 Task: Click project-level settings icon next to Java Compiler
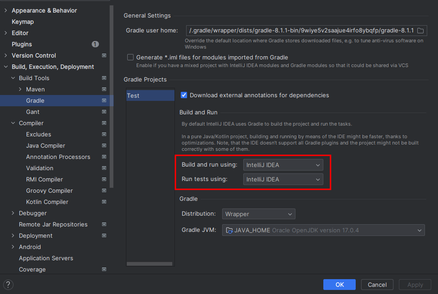tap(104, 145)
